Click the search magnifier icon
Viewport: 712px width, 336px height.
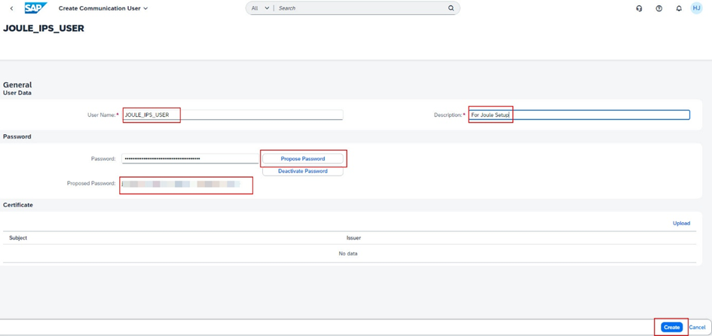pos(451,8)
